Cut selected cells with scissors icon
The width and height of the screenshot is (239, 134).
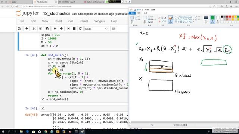[x=34, y=29]
